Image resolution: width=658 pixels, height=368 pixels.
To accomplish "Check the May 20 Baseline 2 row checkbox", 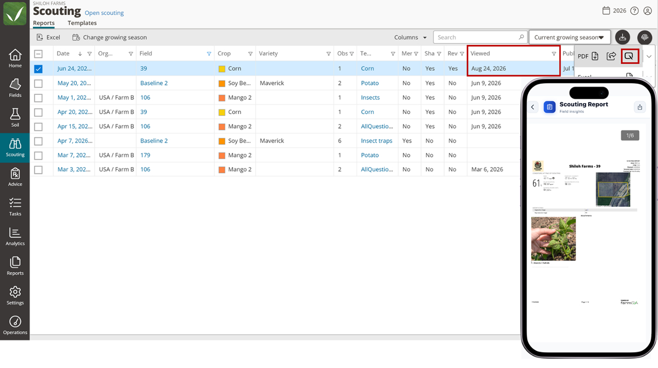I will pos(38,83).
